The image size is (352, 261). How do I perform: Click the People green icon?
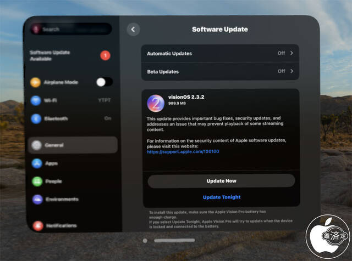[x=37, y=181]
